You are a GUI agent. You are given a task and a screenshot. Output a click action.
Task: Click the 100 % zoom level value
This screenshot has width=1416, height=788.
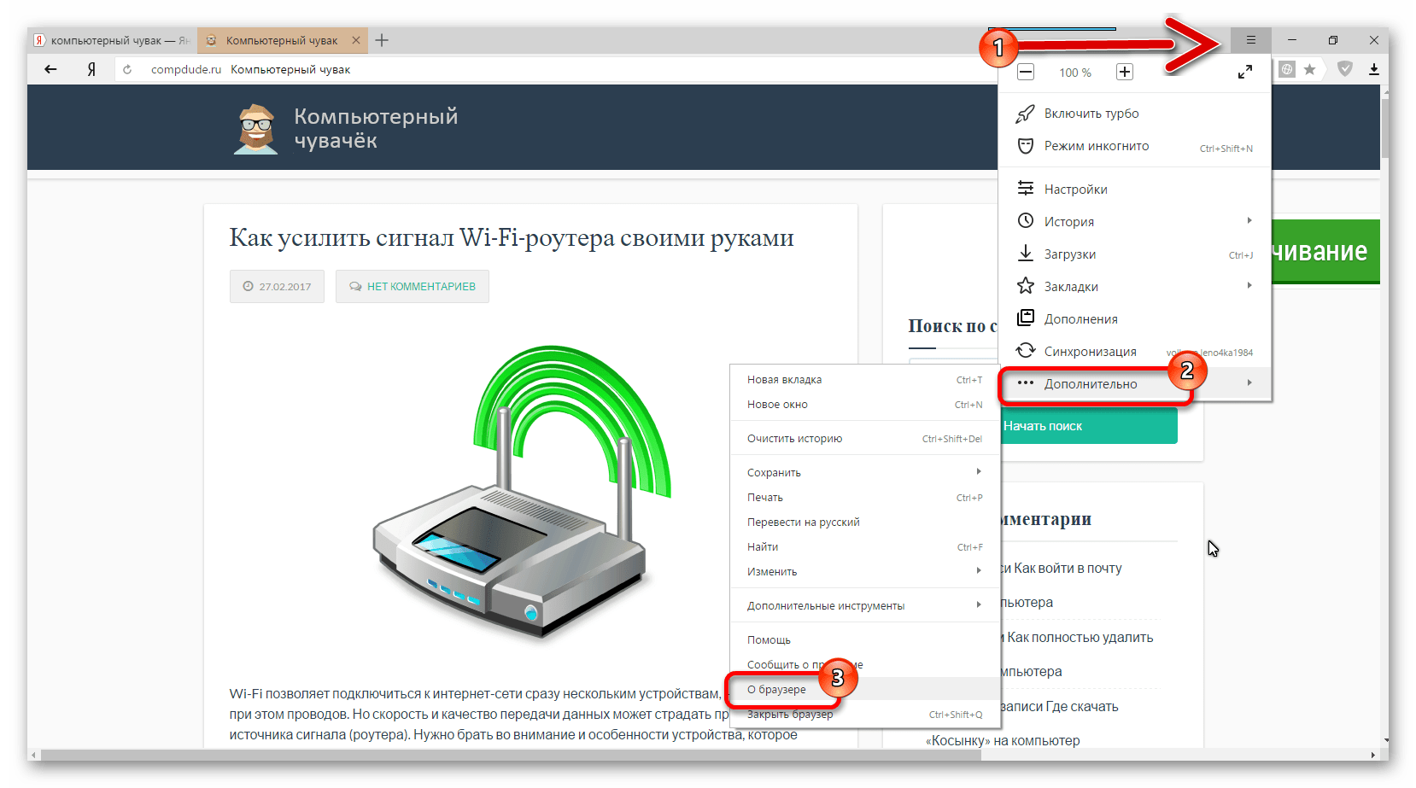1075,73
